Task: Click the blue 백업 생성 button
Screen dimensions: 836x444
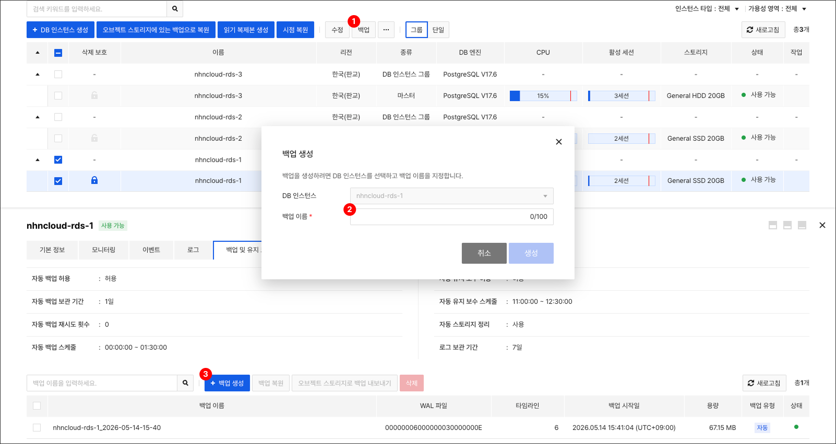Action: [227, 383]
